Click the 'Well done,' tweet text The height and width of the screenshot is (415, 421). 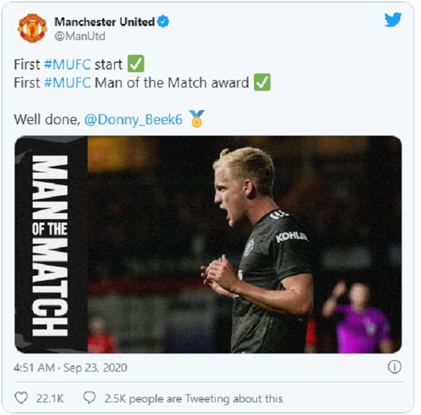tap(45, 120)
